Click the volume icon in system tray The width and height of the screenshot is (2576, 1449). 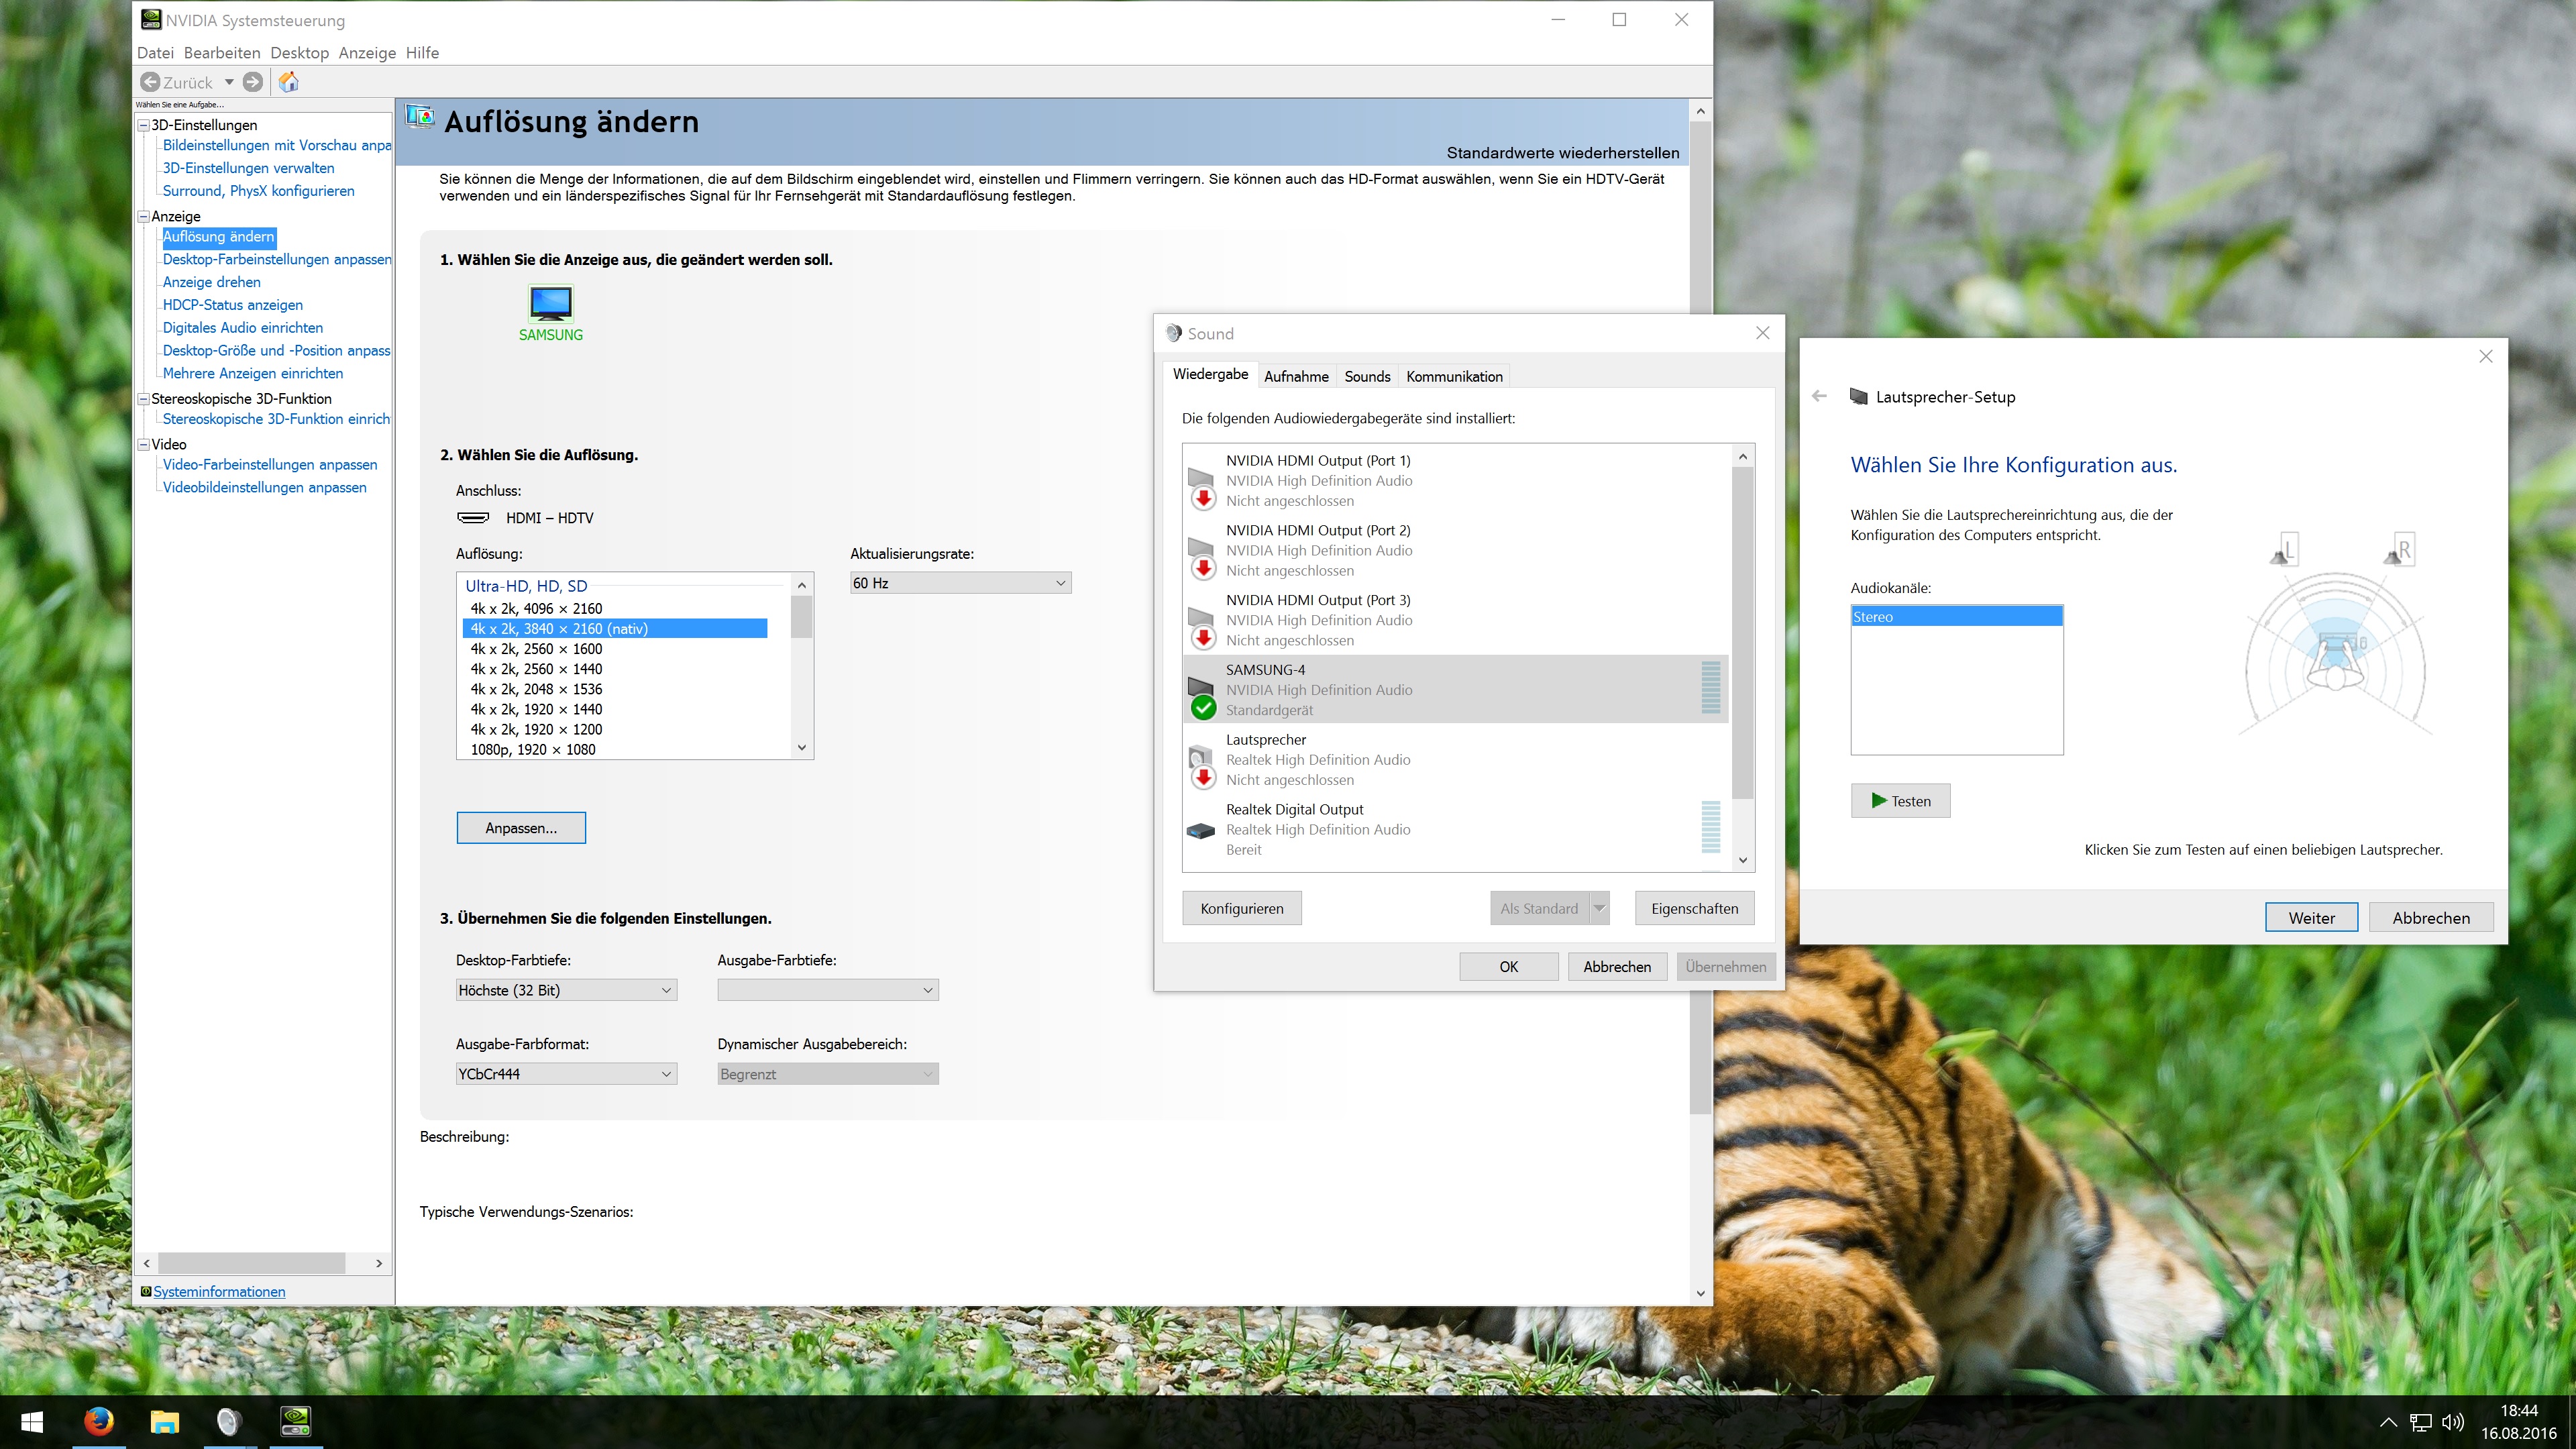(2452, 1422)
